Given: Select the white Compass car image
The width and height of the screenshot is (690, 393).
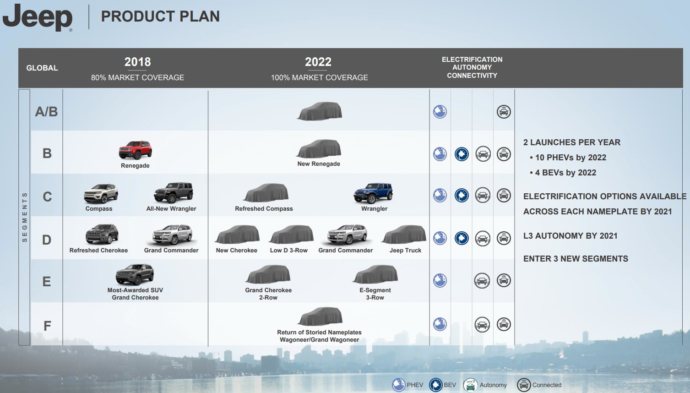Looking at the screenshot, I should [101, 194].
